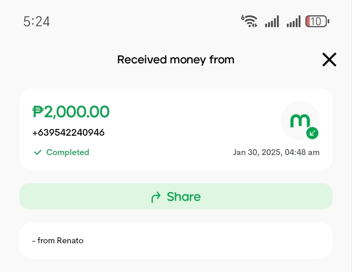
Task: Tap the battery indicator showing 10
Action: [317, 22]
